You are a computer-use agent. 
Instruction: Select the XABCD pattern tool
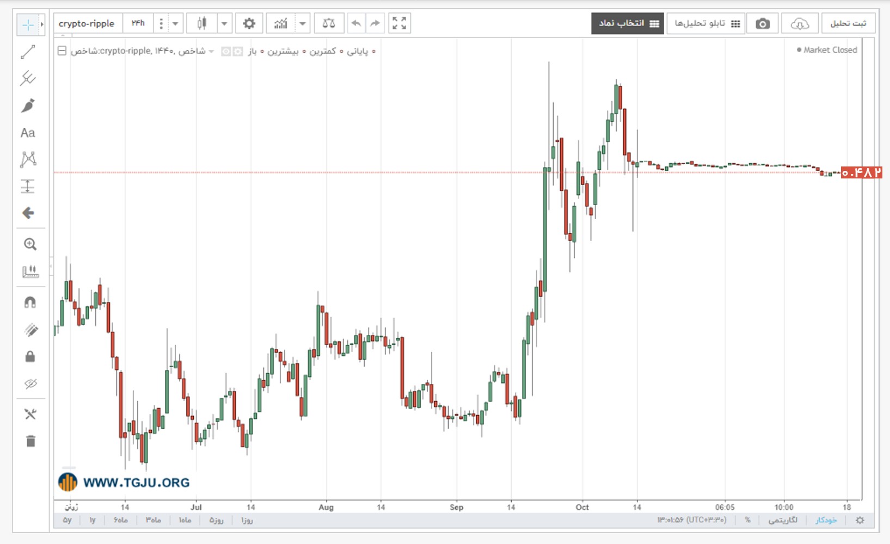pyautogui.click(x=28, y=159)
